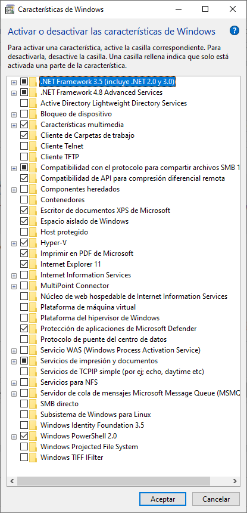This screenshot has height=513, width=247.
Task: Uncheck Espacio aislado de Windows
Action: click(x=24, y=221)
